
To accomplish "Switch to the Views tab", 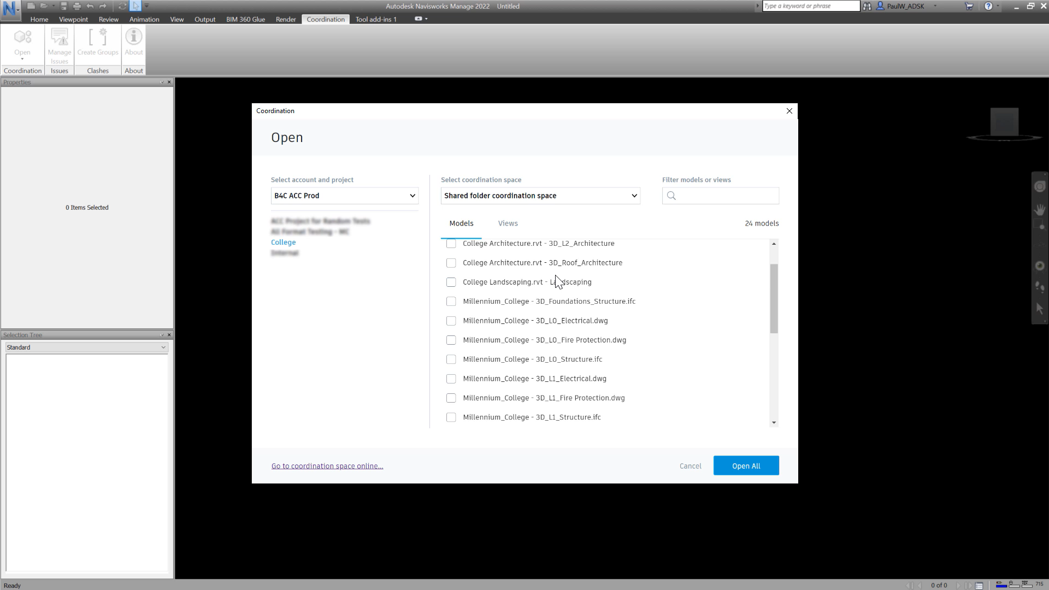I will pyautogui.click(x=508, y=223).
